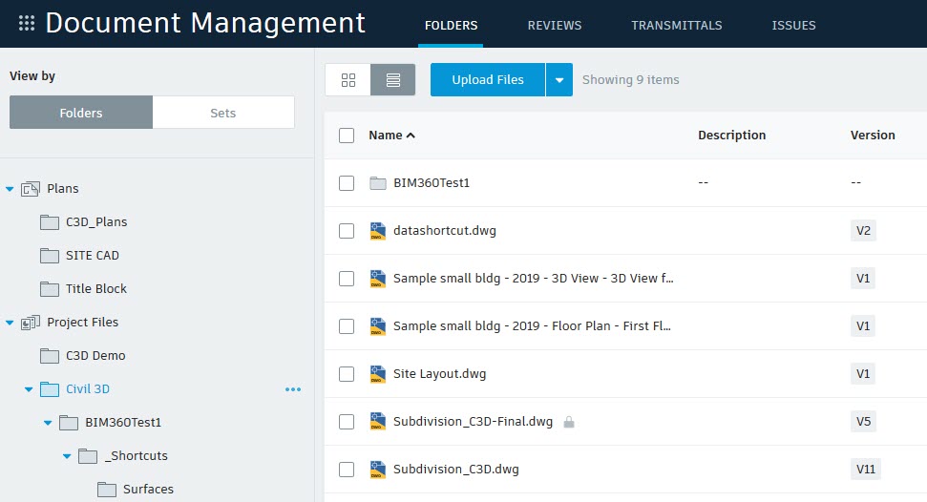Viewport: 927px width, 502px height.
Task: Click the Site Layout.dwg file icon
Action: click(x=377, y=374)
